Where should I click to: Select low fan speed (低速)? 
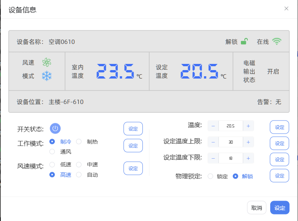(52, 164)
